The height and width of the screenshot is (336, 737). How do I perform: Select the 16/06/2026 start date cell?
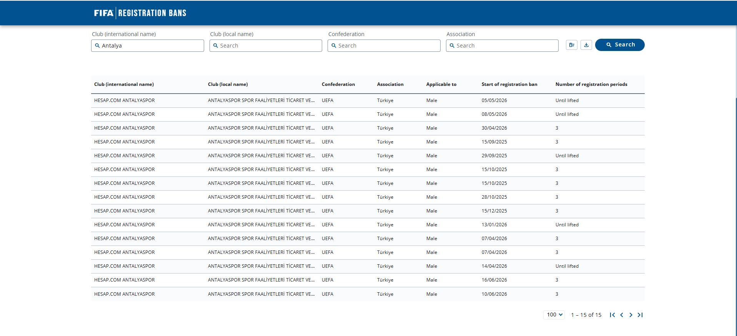(x=494, y=280)
